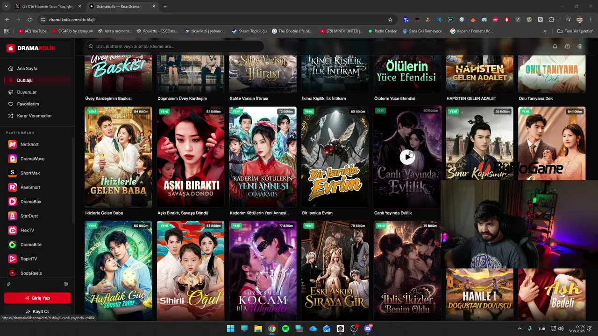
Task: Open the notifications bell
Action: click(x=555, y=47)
